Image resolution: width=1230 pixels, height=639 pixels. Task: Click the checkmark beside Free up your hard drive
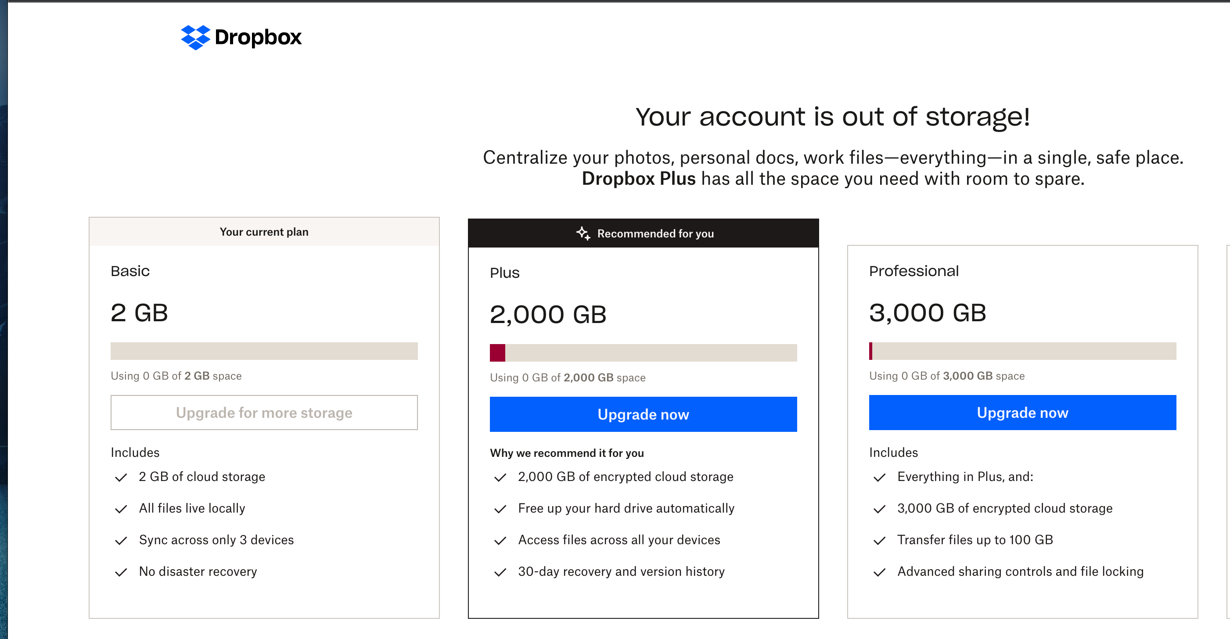point(500,509)
